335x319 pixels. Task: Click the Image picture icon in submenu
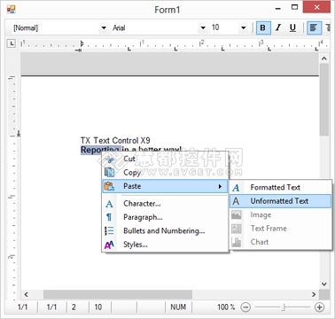(237, 214)
